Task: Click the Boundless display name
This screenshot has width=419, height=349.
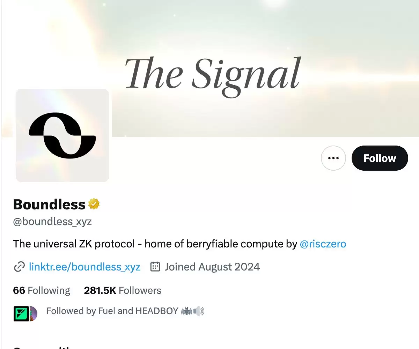Action: 49,205
